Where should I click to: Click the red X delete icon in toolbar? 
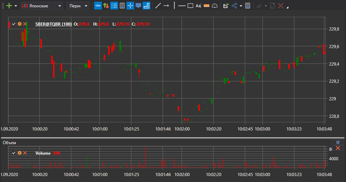click(x=281, y=6)
